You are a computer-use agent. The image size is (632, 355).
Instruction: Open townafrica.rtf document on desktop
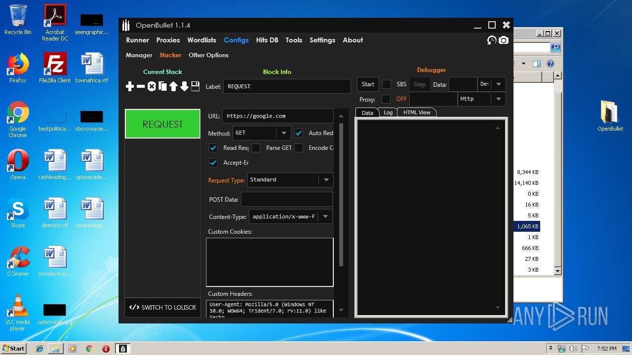[x=92, y=68]
